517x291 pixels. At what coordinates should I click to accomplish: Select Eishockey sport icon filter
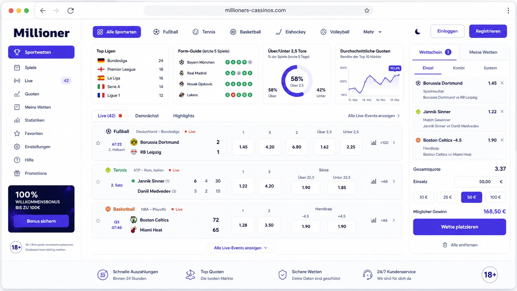tap(279, 32)
